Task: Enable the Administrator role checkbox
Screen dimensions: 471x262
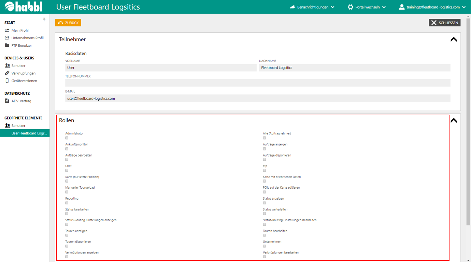Action: [x=67, y=138]
